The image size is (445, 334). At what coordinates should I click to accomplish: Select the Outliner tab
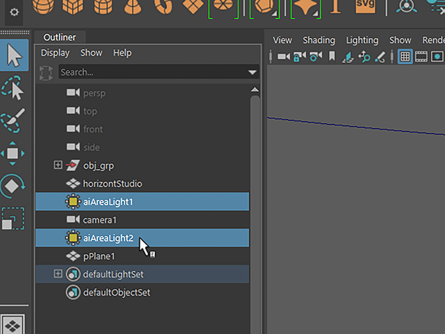[x=60, y=37]
